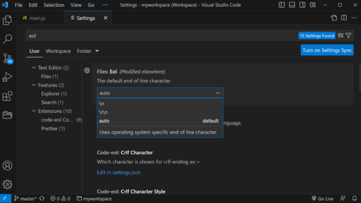Click the gear icon beside Files: Eol
361x203 pixels.
click(87, 70)
